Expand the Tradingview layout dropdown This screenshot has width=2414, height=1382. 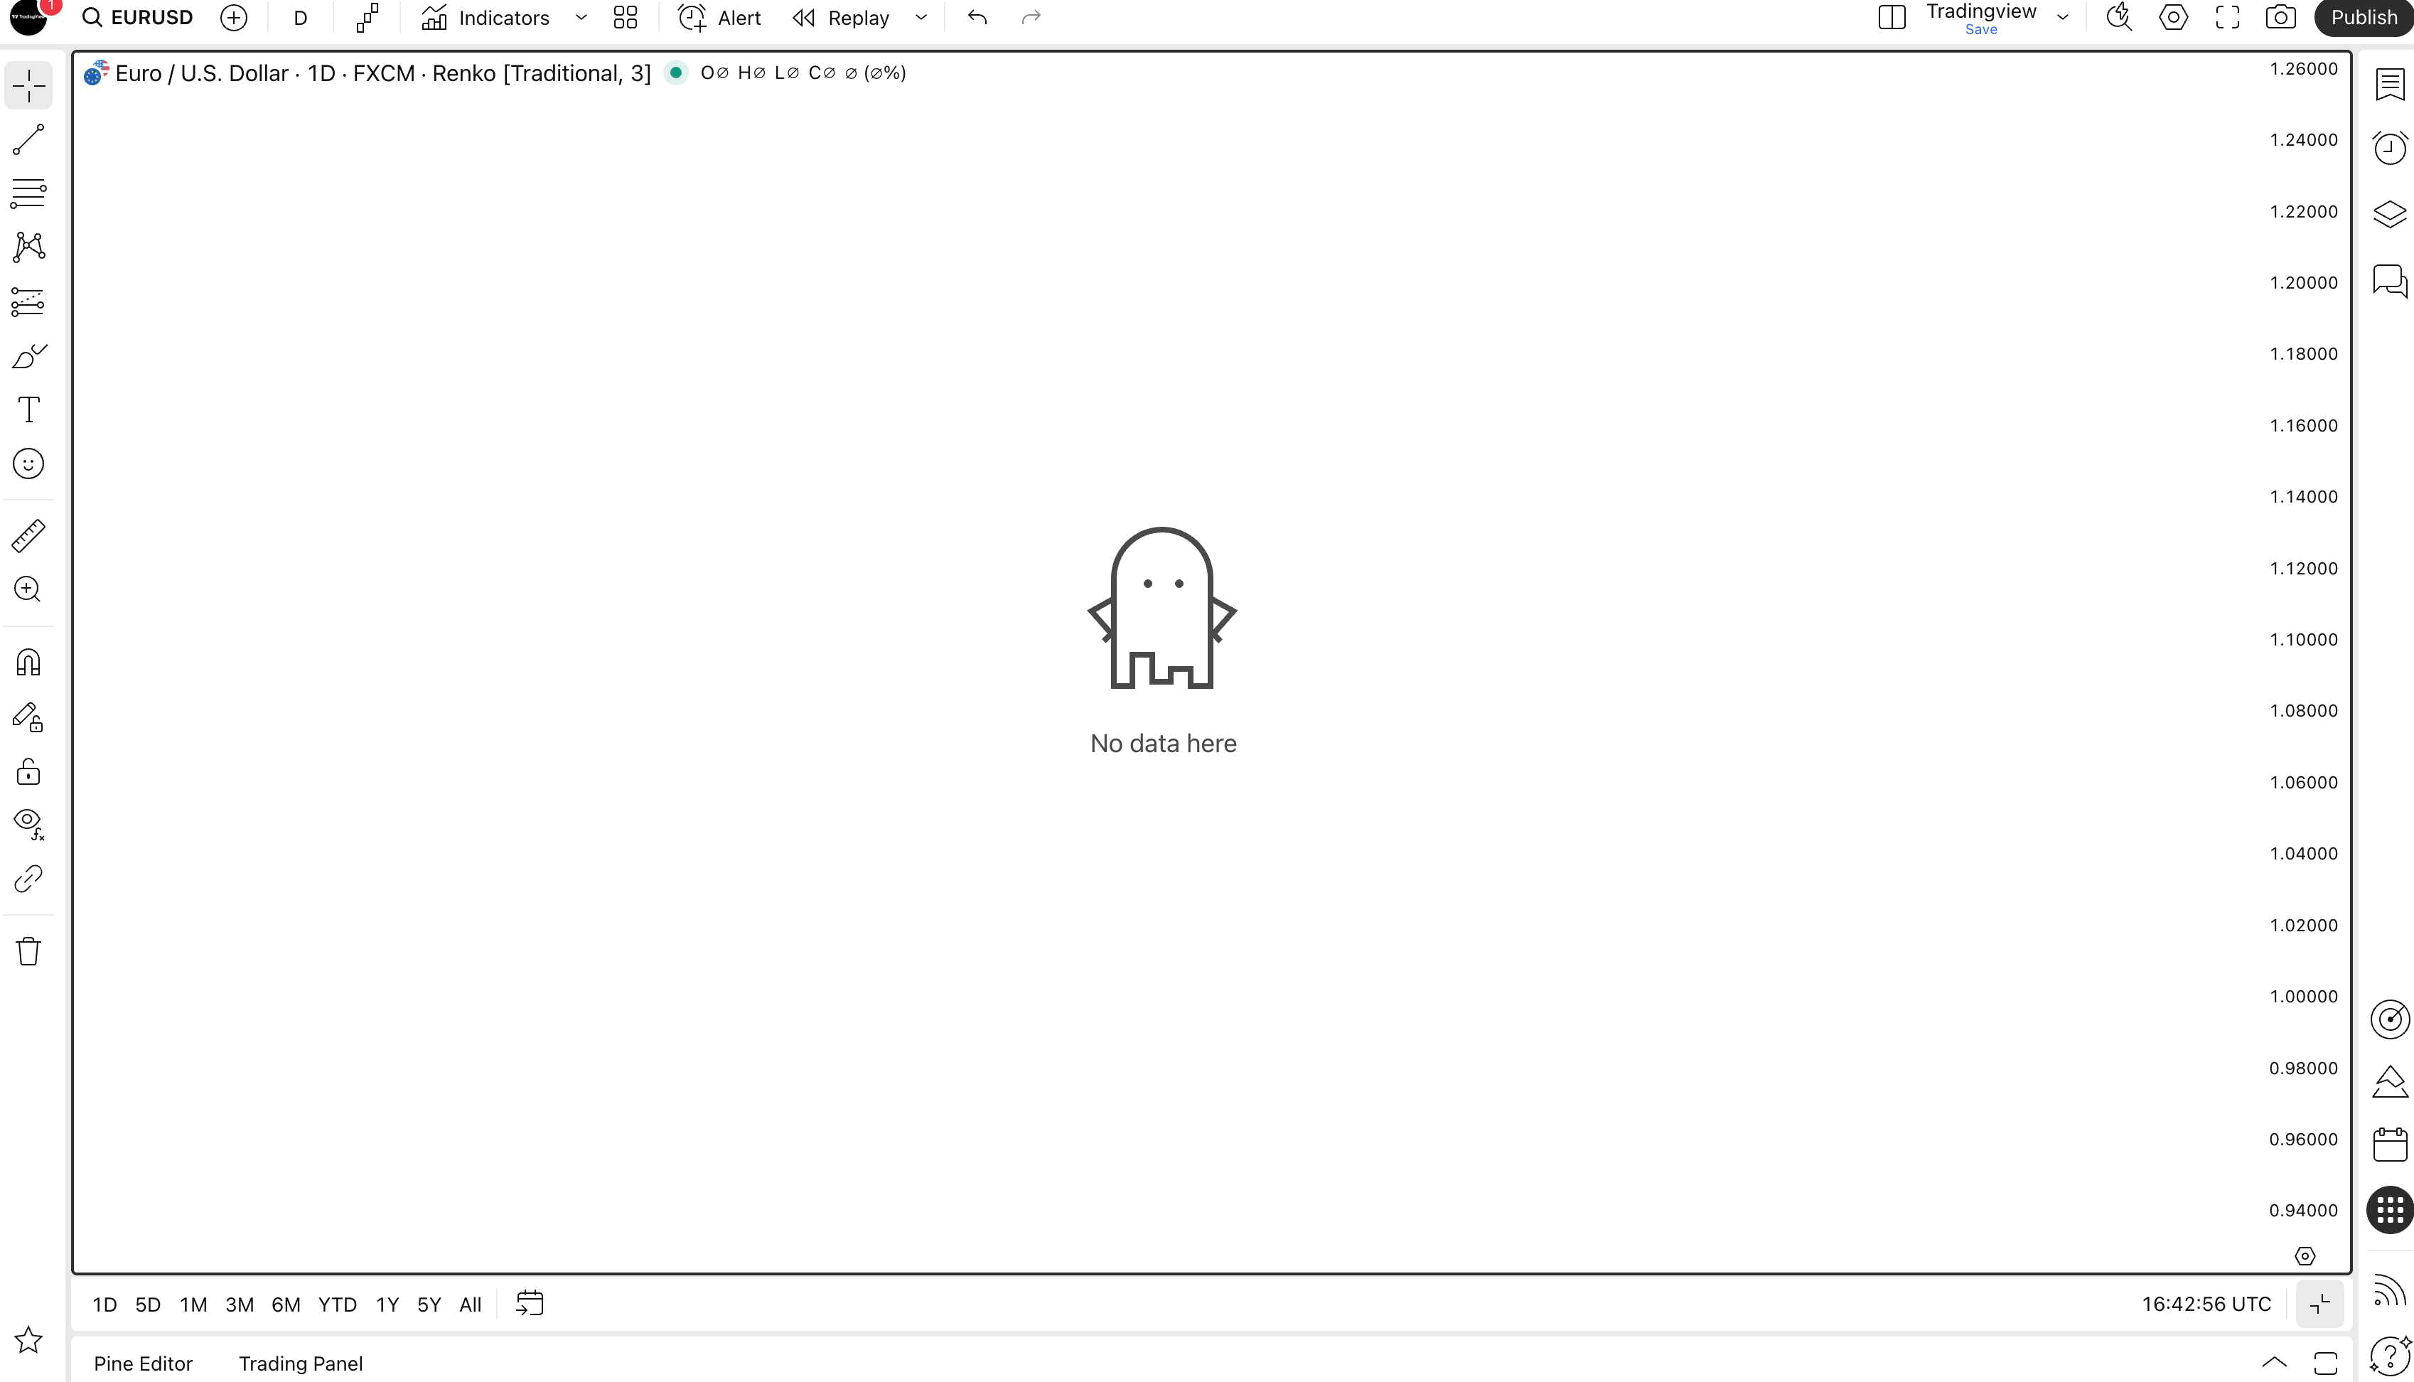point(2062,17)
